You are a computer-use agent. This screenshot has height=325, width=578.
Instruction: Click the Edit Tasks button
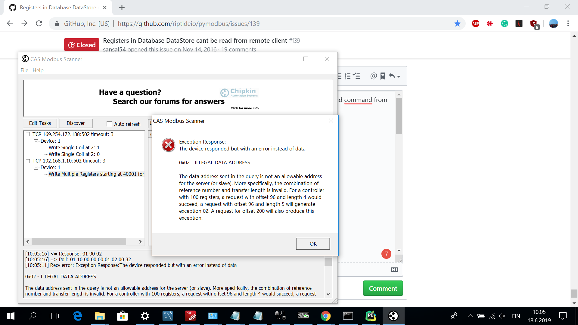pos(40,123)
